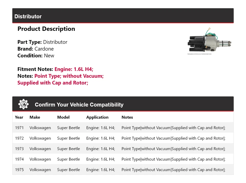Screen dimensions: 246x183
Task: Click the Notes cell in the 1972 row
Action: click(173, 139)
